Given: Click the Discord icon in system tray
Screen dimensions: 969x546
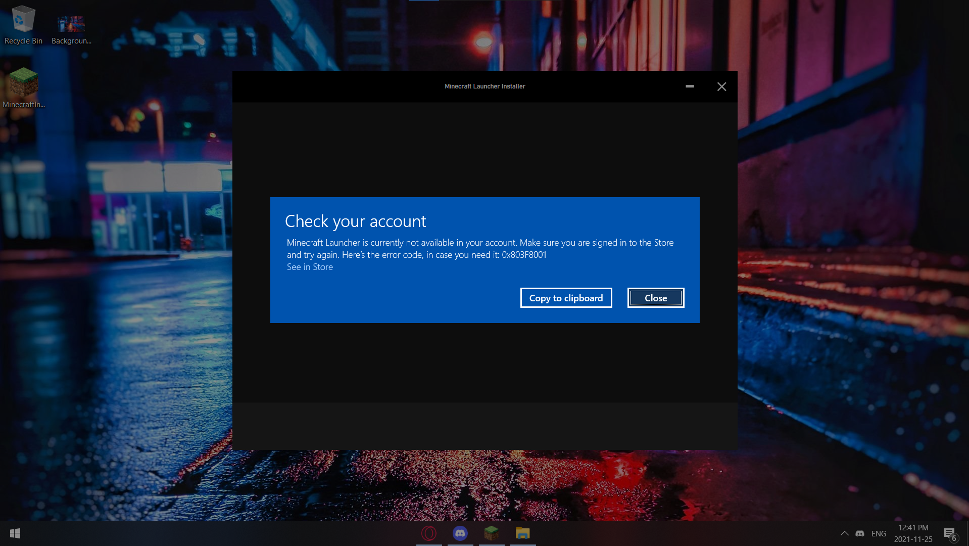Looking at the screenshot, I should (860, 533).
